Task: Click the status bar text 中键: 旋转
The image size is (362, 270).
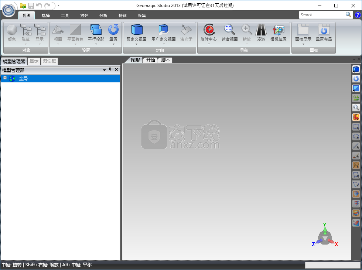Action: point(11,265)
